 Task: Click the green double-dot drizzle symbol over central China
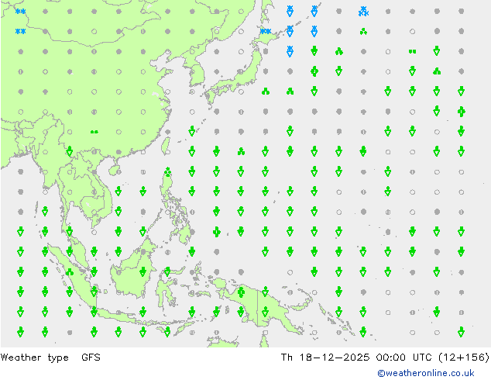click(94, 132)
